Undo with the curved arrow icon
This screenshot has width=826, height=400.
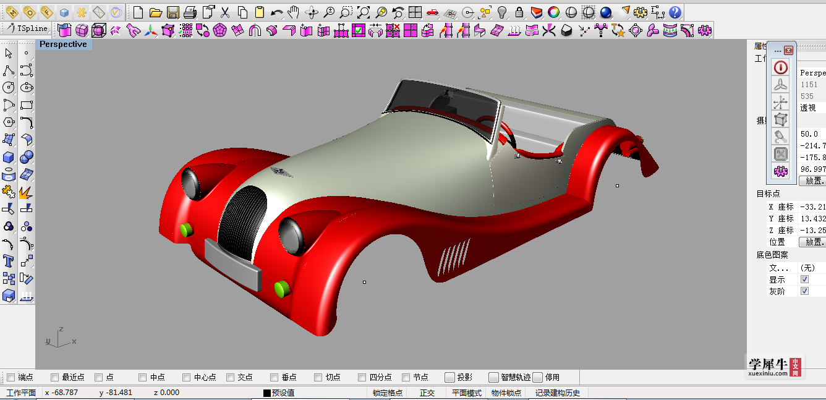tap(277, 12)
